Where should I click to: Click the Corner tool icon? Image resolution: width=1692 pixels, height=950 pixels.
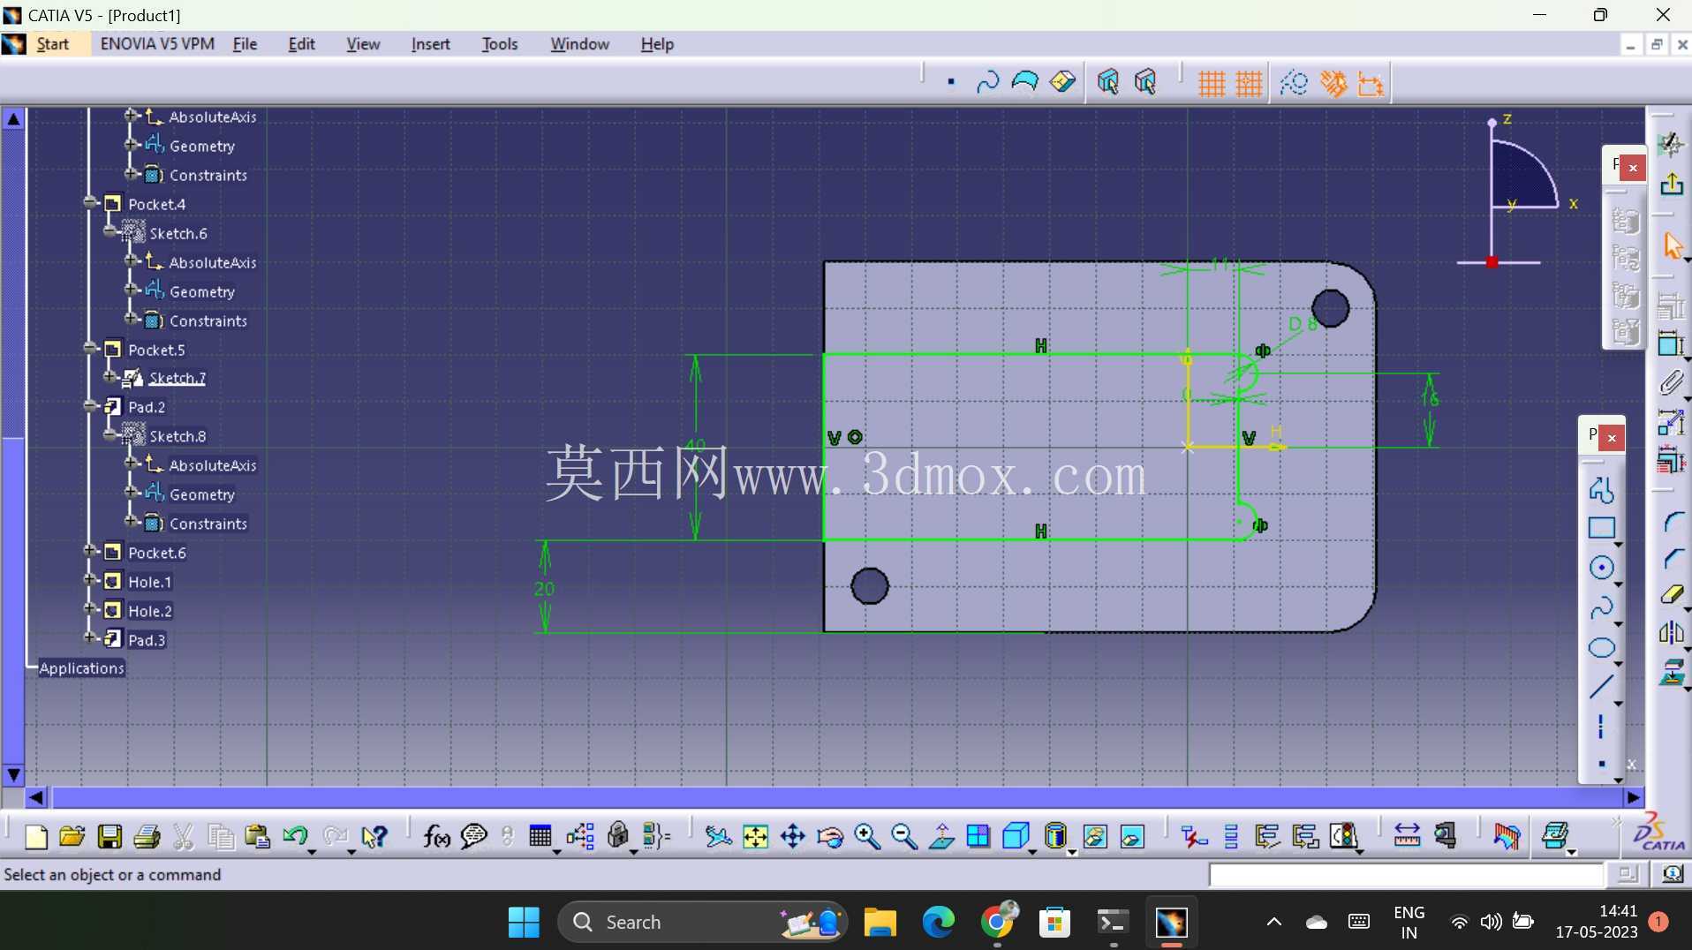coord(1673,522)
